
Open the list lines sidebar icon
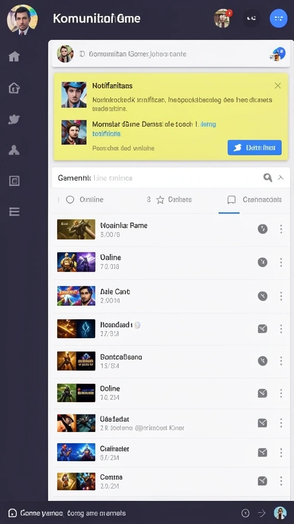(x=14, y=211)
